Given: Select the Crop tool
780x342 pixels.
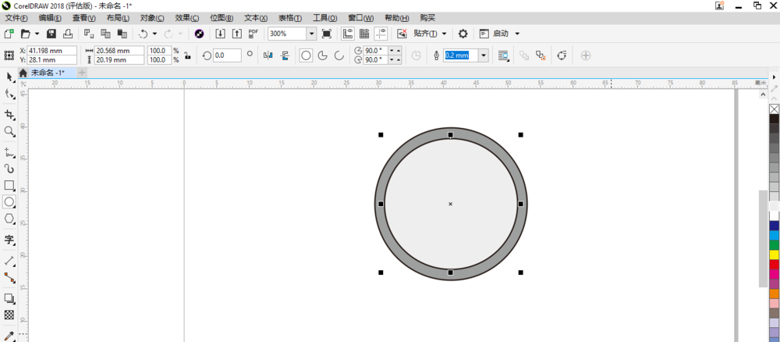Looking at the screenshot, I should coord(9,115).
